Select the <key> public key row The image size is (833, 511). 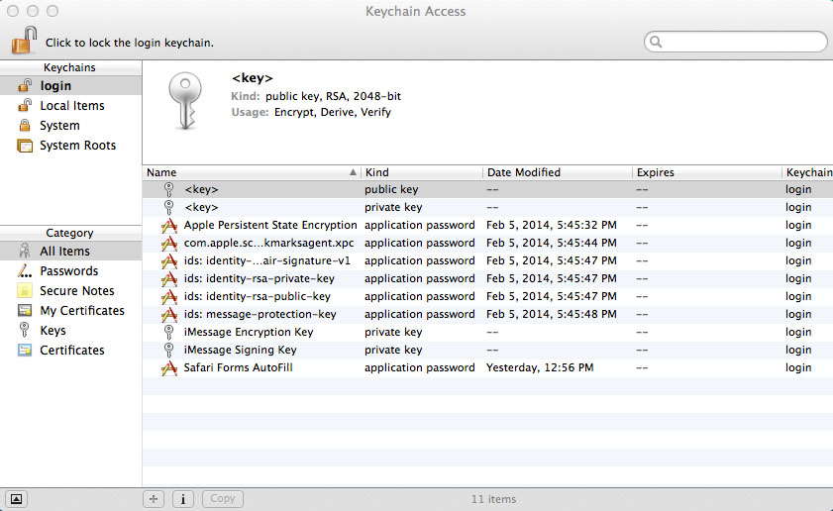click(x=487, y=189)
